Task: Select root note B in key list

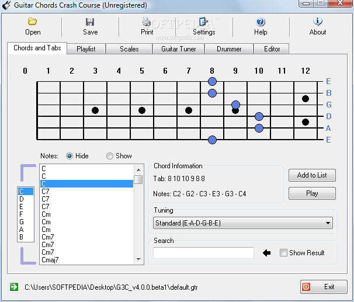Action: (x=26, y=237)
